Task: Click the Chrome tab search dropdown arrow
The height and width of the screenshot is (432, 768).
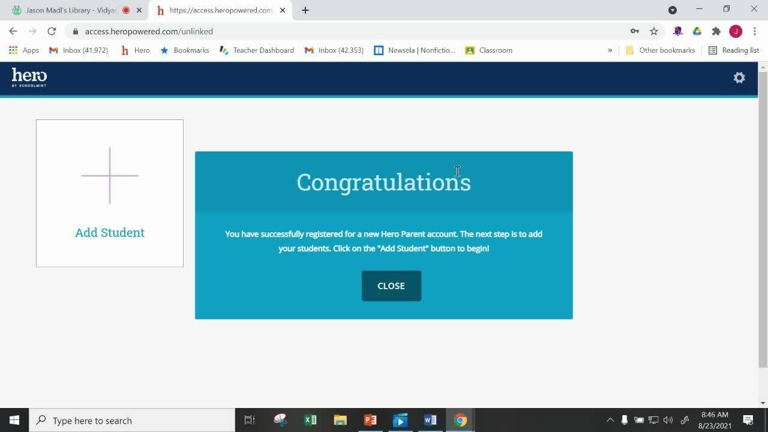Action: pyautogui.click(x=673, y=10)
